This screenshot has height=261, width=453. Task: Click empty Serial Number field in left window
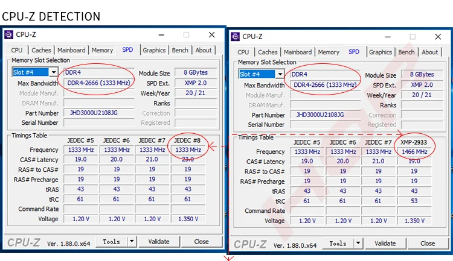pos(99,123)
